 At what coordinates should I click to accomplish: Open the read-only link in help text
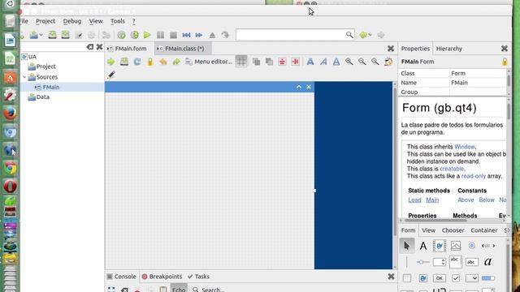[x=473, y=176]
